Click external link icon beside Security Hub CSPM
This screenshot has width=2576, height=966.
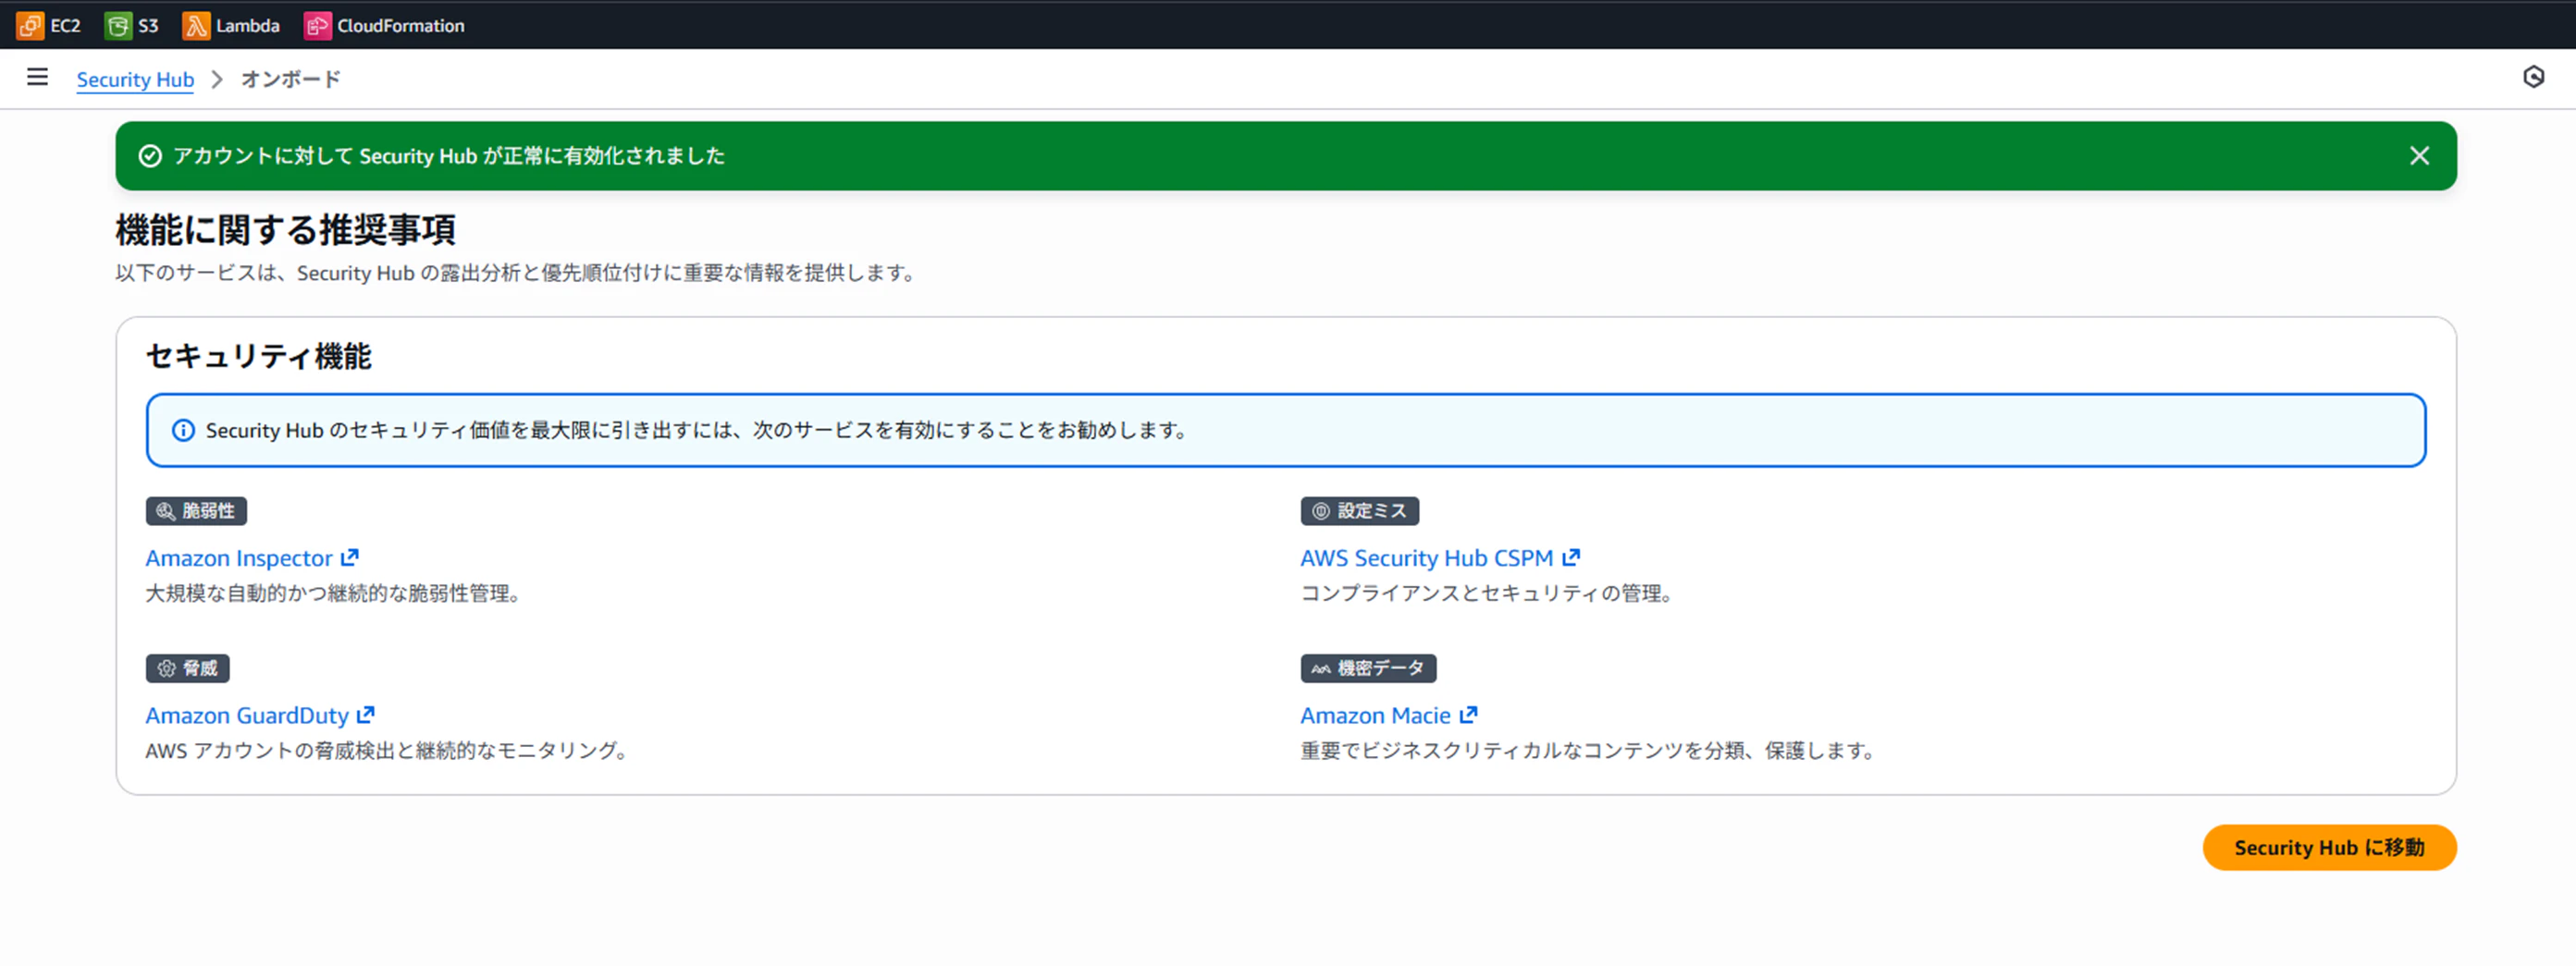tap(1571, 557)
